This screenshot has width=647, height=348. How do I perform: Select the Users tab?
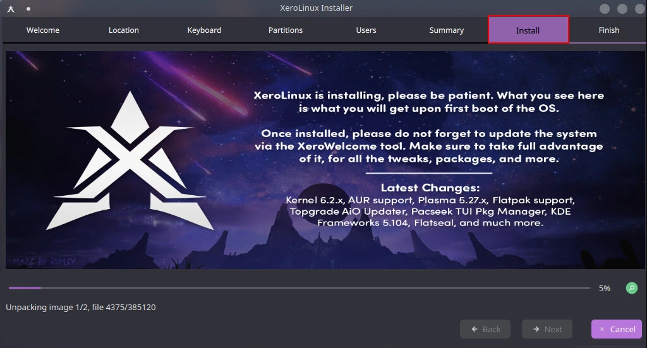point(366,30)
